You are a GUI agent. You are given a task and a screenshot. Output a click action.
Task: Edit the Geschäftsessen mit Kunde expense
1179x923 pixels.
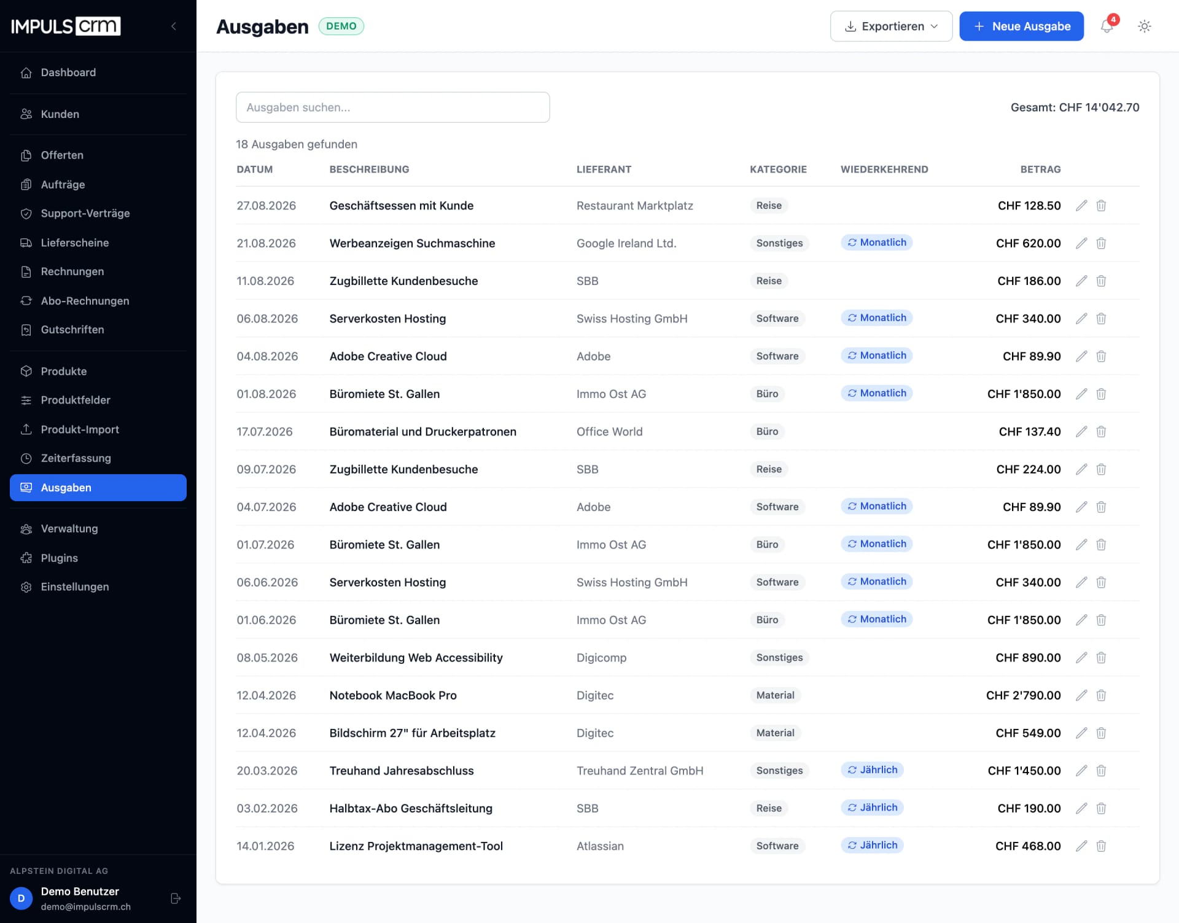click(1081, 206)
